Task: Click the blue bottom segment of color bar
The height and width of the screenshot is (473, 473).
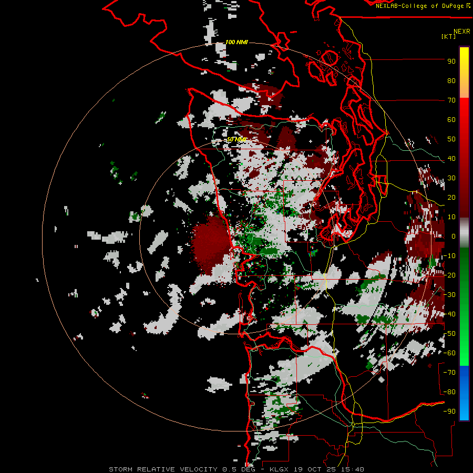Action: click(464, 393)
